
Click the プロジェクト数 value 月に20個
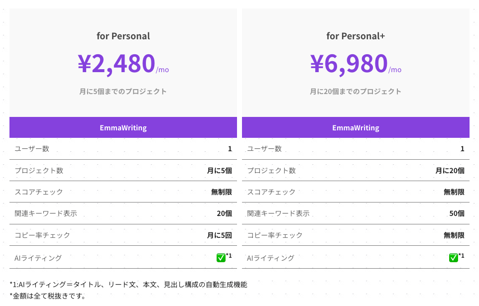tap(450, 171)
